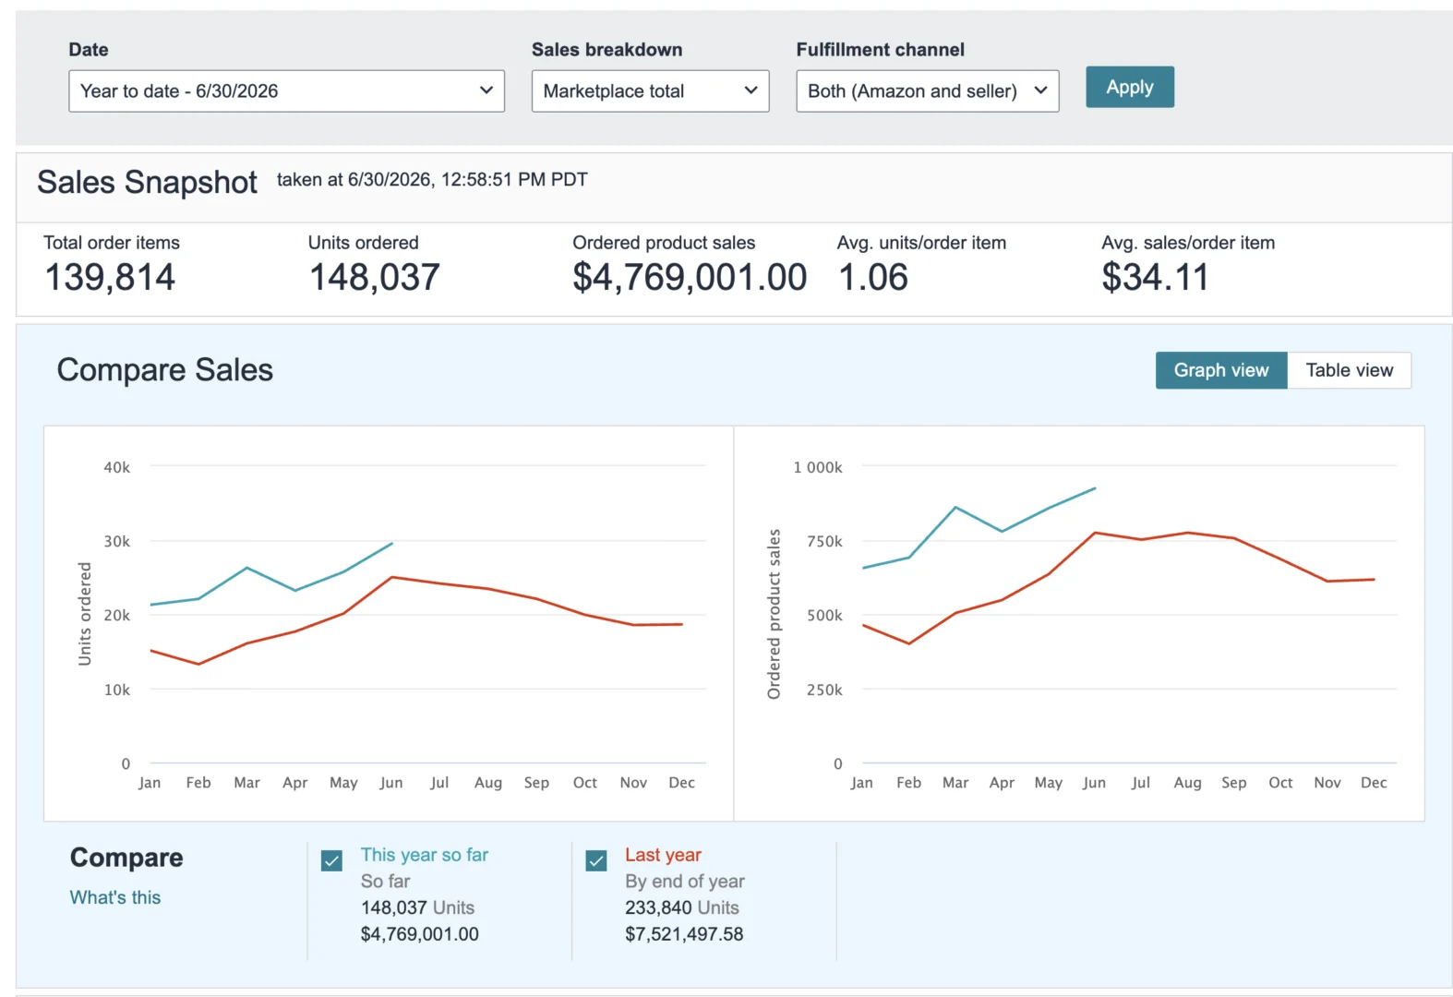Screen dimensions: 1453x997
Task: Click the snapshot timestamp text
Action: point(432,180)
